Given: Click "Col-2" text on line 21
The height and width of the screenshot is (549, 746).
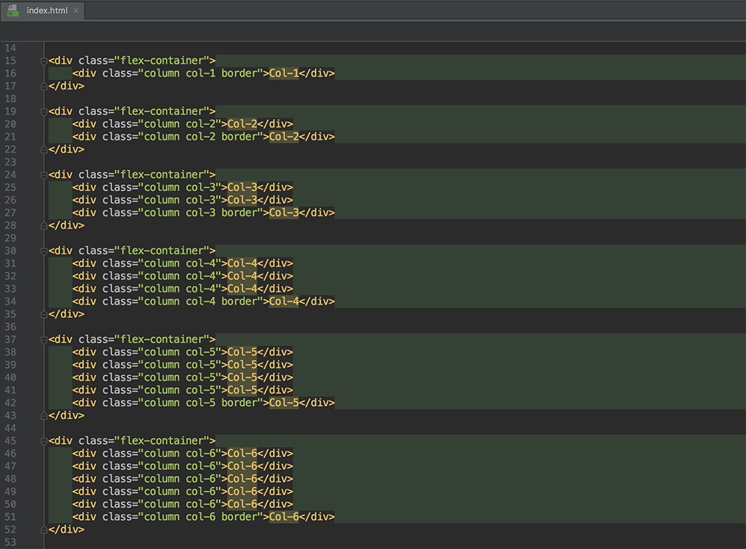Looking at the screenshot, I should (284, 137).
